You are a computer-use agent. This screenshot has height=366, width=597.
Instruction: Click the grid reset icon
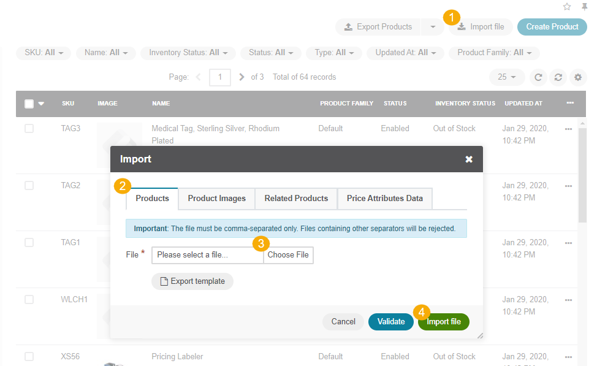click(x=558, y=77)
